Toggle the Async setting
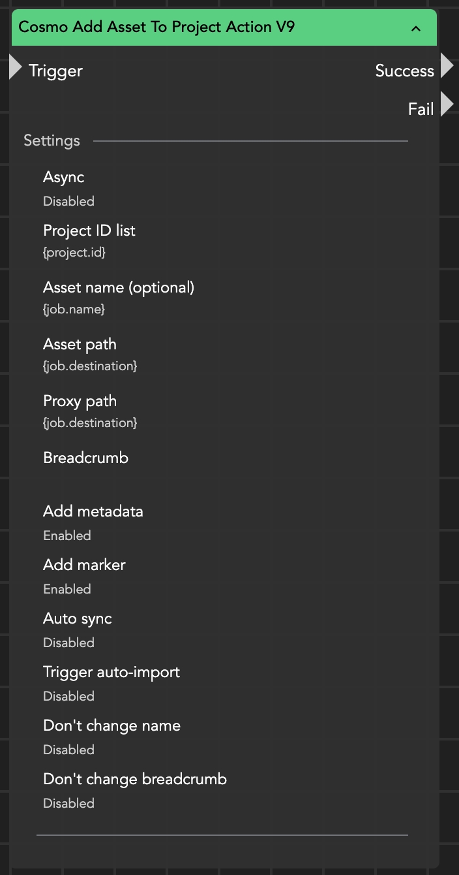This screenshot has height=875, width=459. 68,201
